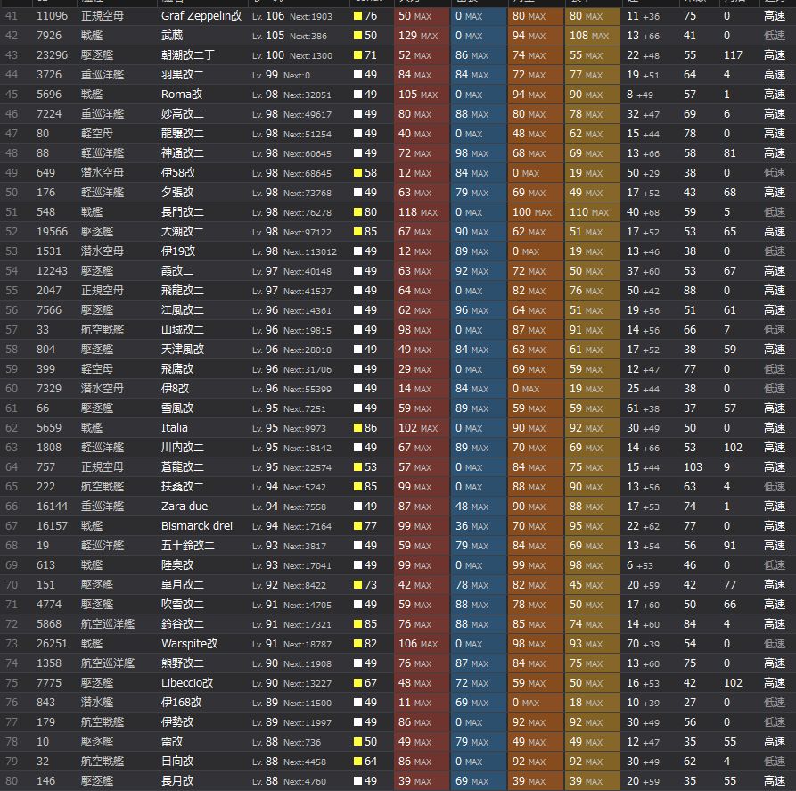Click experience value Next:49617
796x791 pixels.
point(308,114)
